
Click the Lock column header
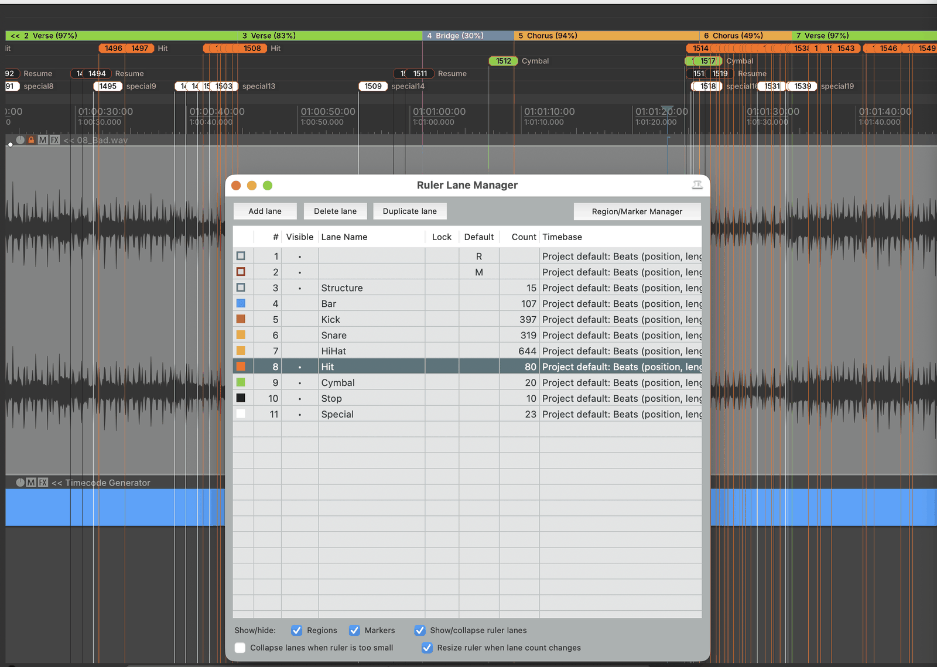[x=442, y=237]
